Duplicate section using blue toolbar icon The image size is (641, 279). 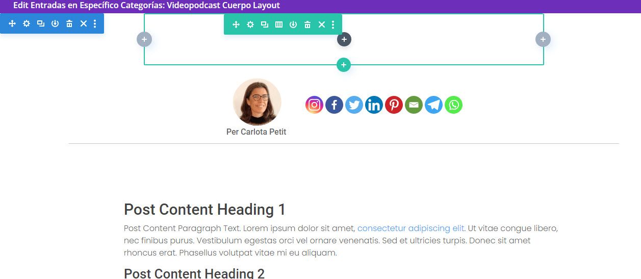41,23
